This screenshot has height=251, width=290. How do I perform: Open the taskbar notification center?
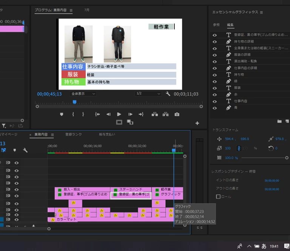[287, 246]
